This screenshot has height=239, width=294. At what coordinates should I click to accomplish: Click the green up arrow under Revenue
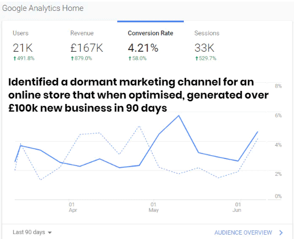(x=73, y=58)
